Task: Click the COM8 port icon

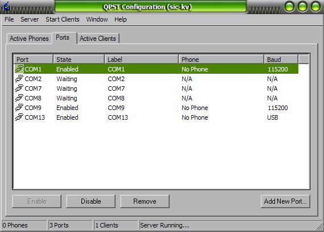Action: coord(19,98)
